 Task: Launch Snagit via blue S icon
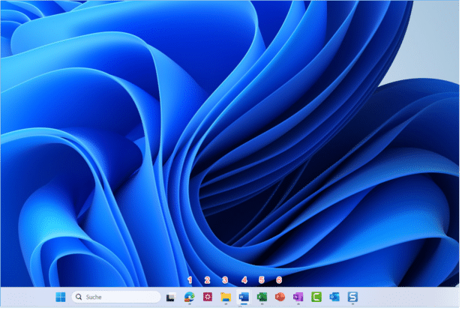352,297
